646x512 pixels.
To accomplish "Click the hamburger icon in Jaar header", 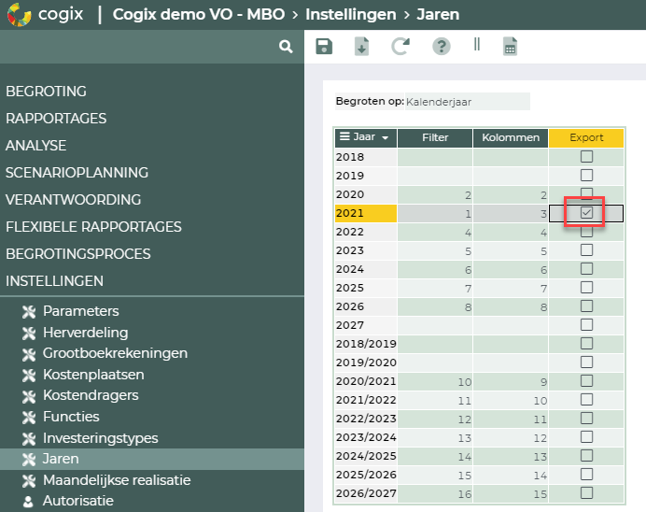I will [344, 136].
